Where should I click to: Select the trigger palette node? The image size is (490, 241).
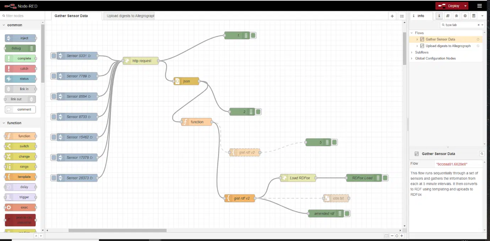[20, 197]
